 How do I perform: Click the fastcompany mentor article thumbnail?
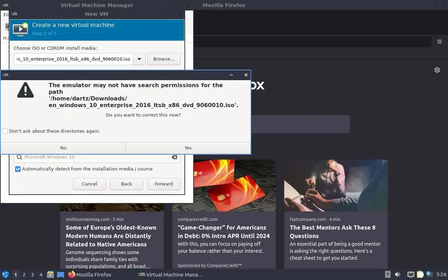(336, 185)
